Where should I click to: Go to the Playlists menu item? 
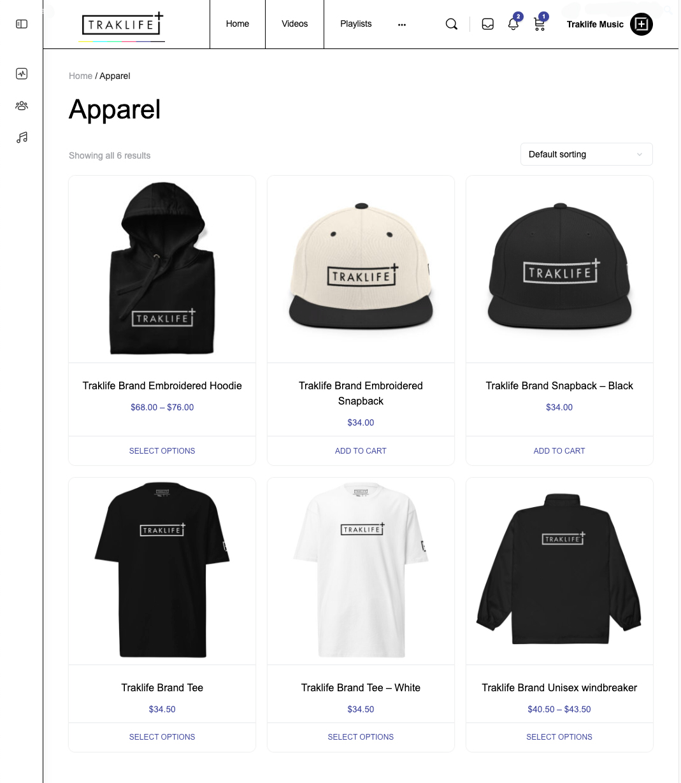[x=355, y=24]
